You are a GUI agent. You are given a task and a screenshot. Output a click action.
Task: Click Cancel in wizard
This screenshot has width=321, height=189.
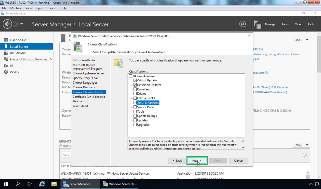coord(239,160)
